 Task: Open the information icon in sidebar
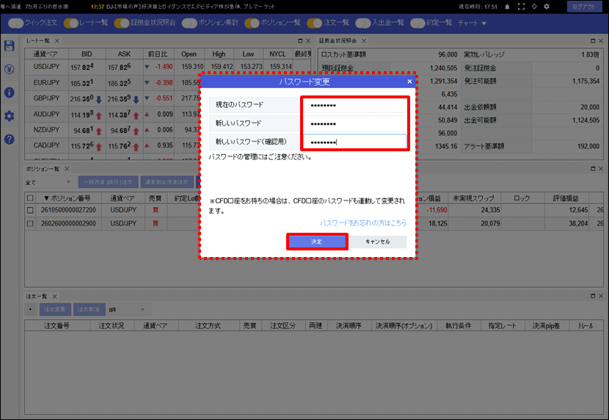pos(10,93)
